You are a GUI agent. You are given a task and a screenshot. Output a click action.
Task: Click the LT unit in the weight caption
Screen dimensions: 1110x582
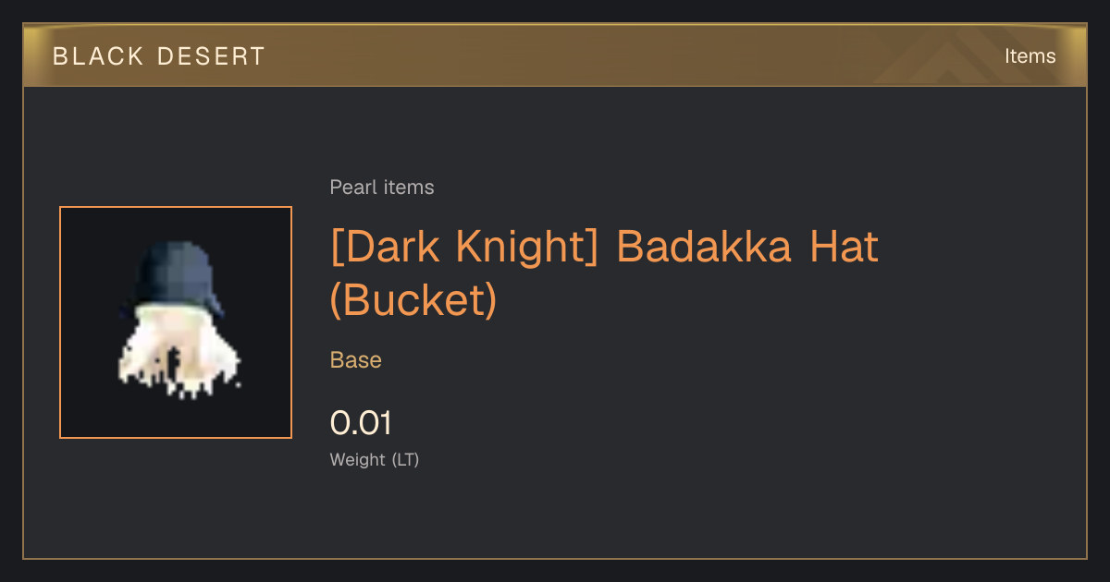[406, 460]
